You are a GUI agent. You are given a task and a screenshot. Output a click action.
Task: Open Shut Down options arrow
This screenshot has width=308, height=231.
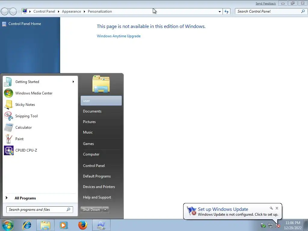(x=105, y=210)
